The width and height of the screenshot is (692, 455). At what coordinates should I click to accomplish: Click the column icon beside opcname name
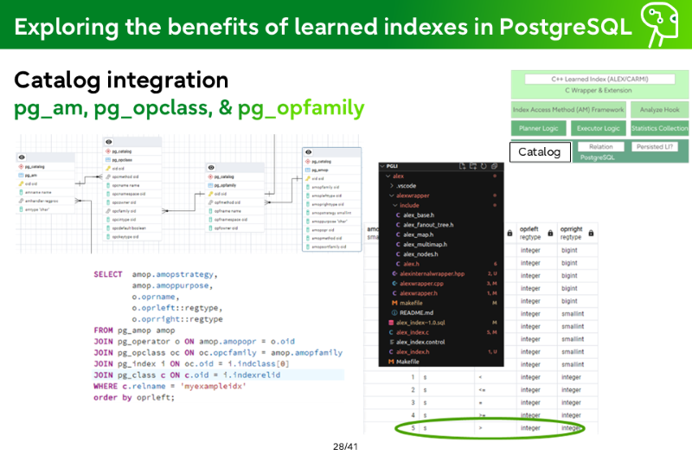(x=108, y=185)
